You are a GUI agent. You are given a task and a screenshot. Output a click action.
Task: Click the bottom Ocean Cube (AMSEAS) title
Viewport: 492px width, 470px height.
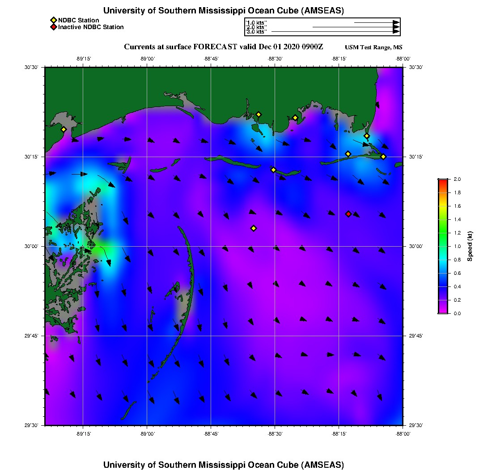coord(224,465)
